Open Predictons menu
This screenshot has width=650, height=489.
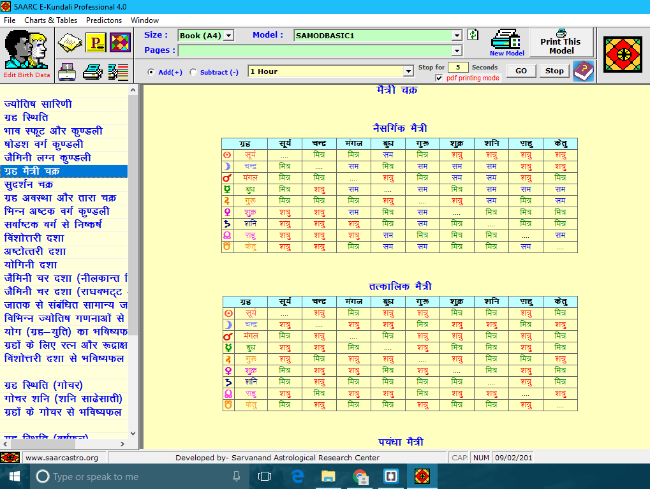pyautogui.click(x=103, y=20)
